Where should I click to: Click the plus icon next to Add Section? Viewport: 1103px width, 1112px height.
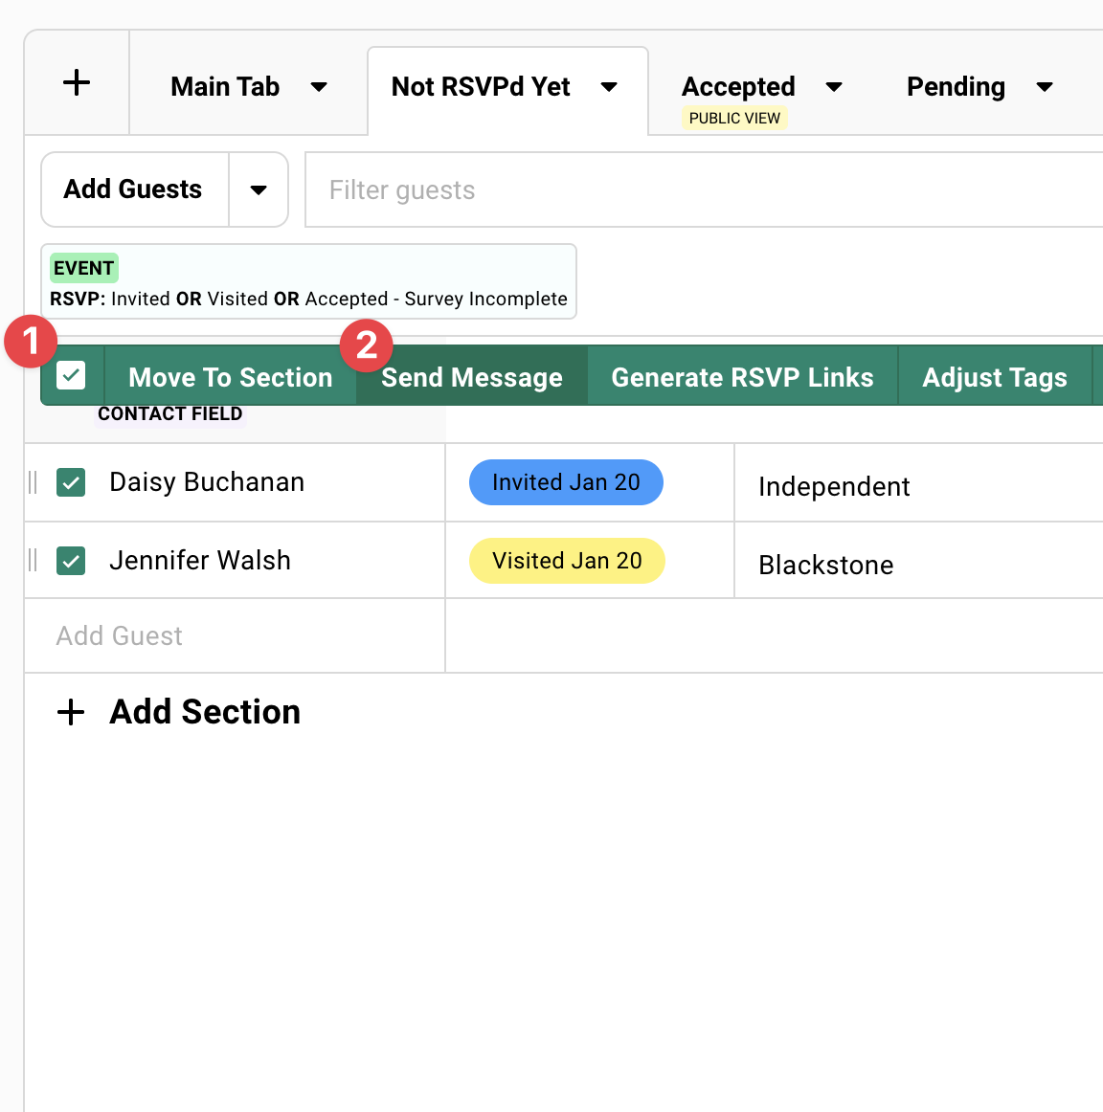(70, 712)
